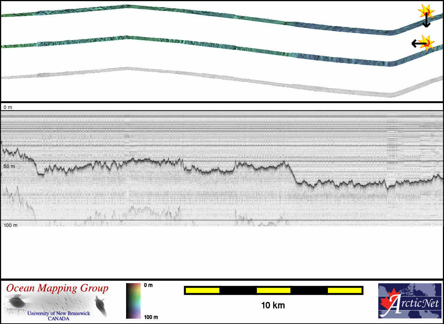Click the leftmost yellow scale bar segment
This screenshot has height=324, width=444.
202,291
